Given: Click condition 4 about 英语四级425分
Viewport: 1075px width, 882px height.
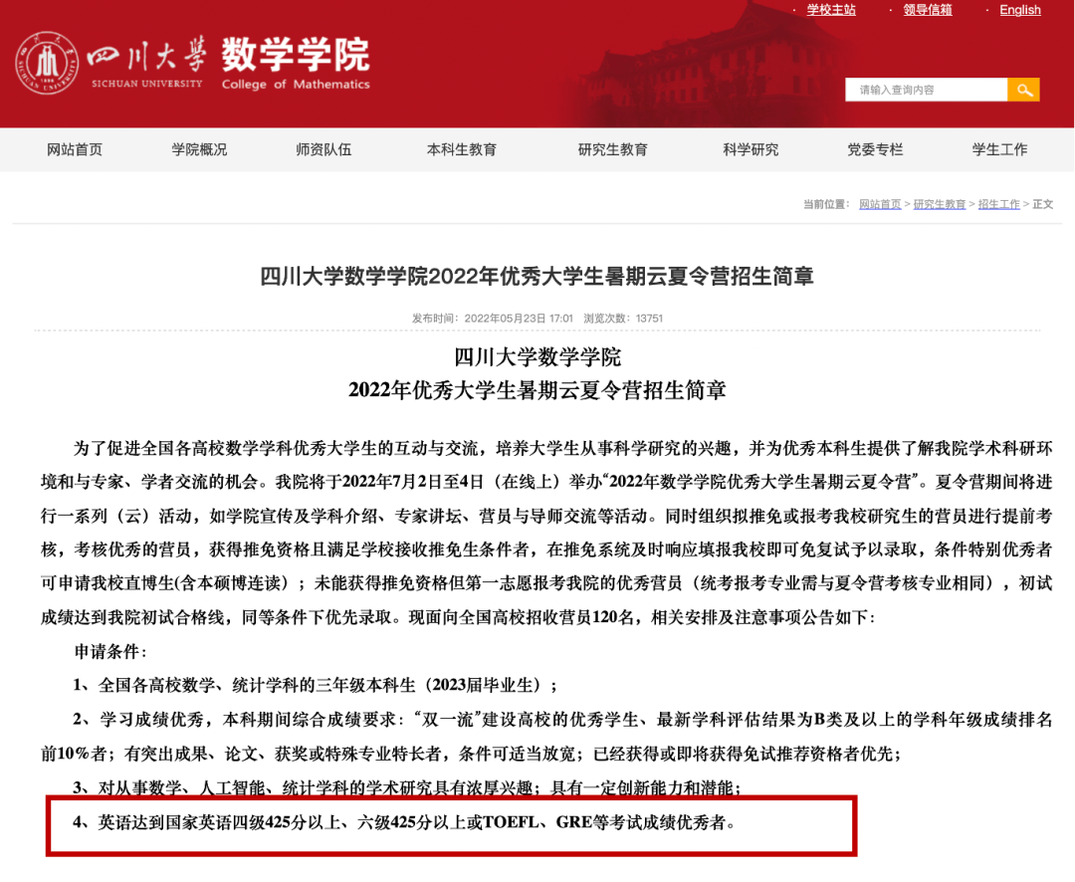Looking at the screenshot, I should click(x=404, y=821).
